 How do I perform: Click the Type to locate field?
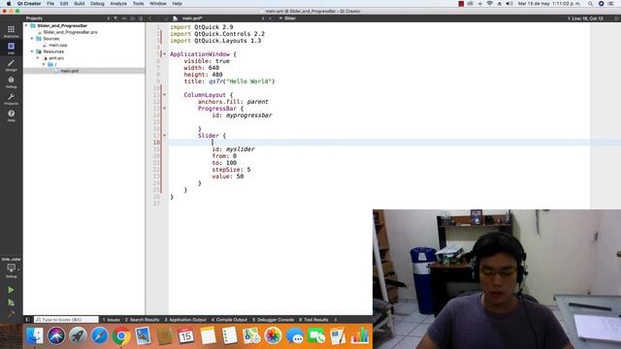66,319
